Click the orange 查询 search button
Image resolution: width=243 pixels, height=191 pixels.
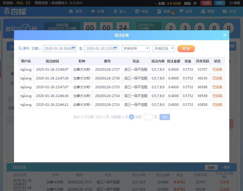tap(186, 48)
